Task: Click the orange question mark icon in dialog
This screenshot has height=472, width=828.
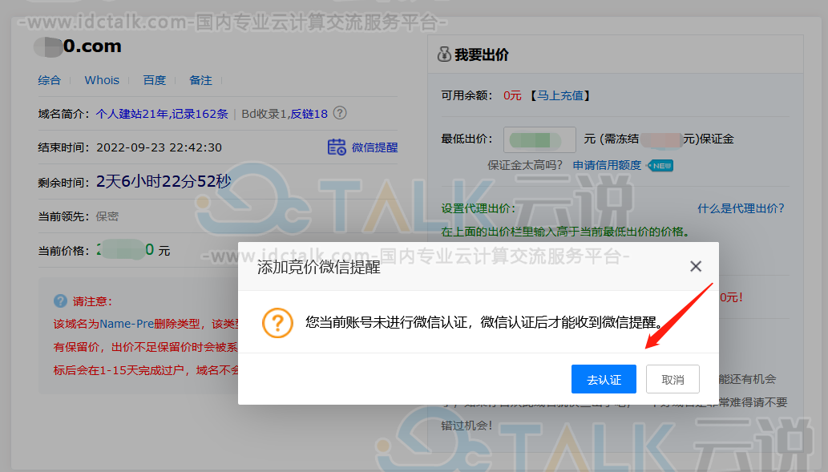Action: tap(277, 323)
